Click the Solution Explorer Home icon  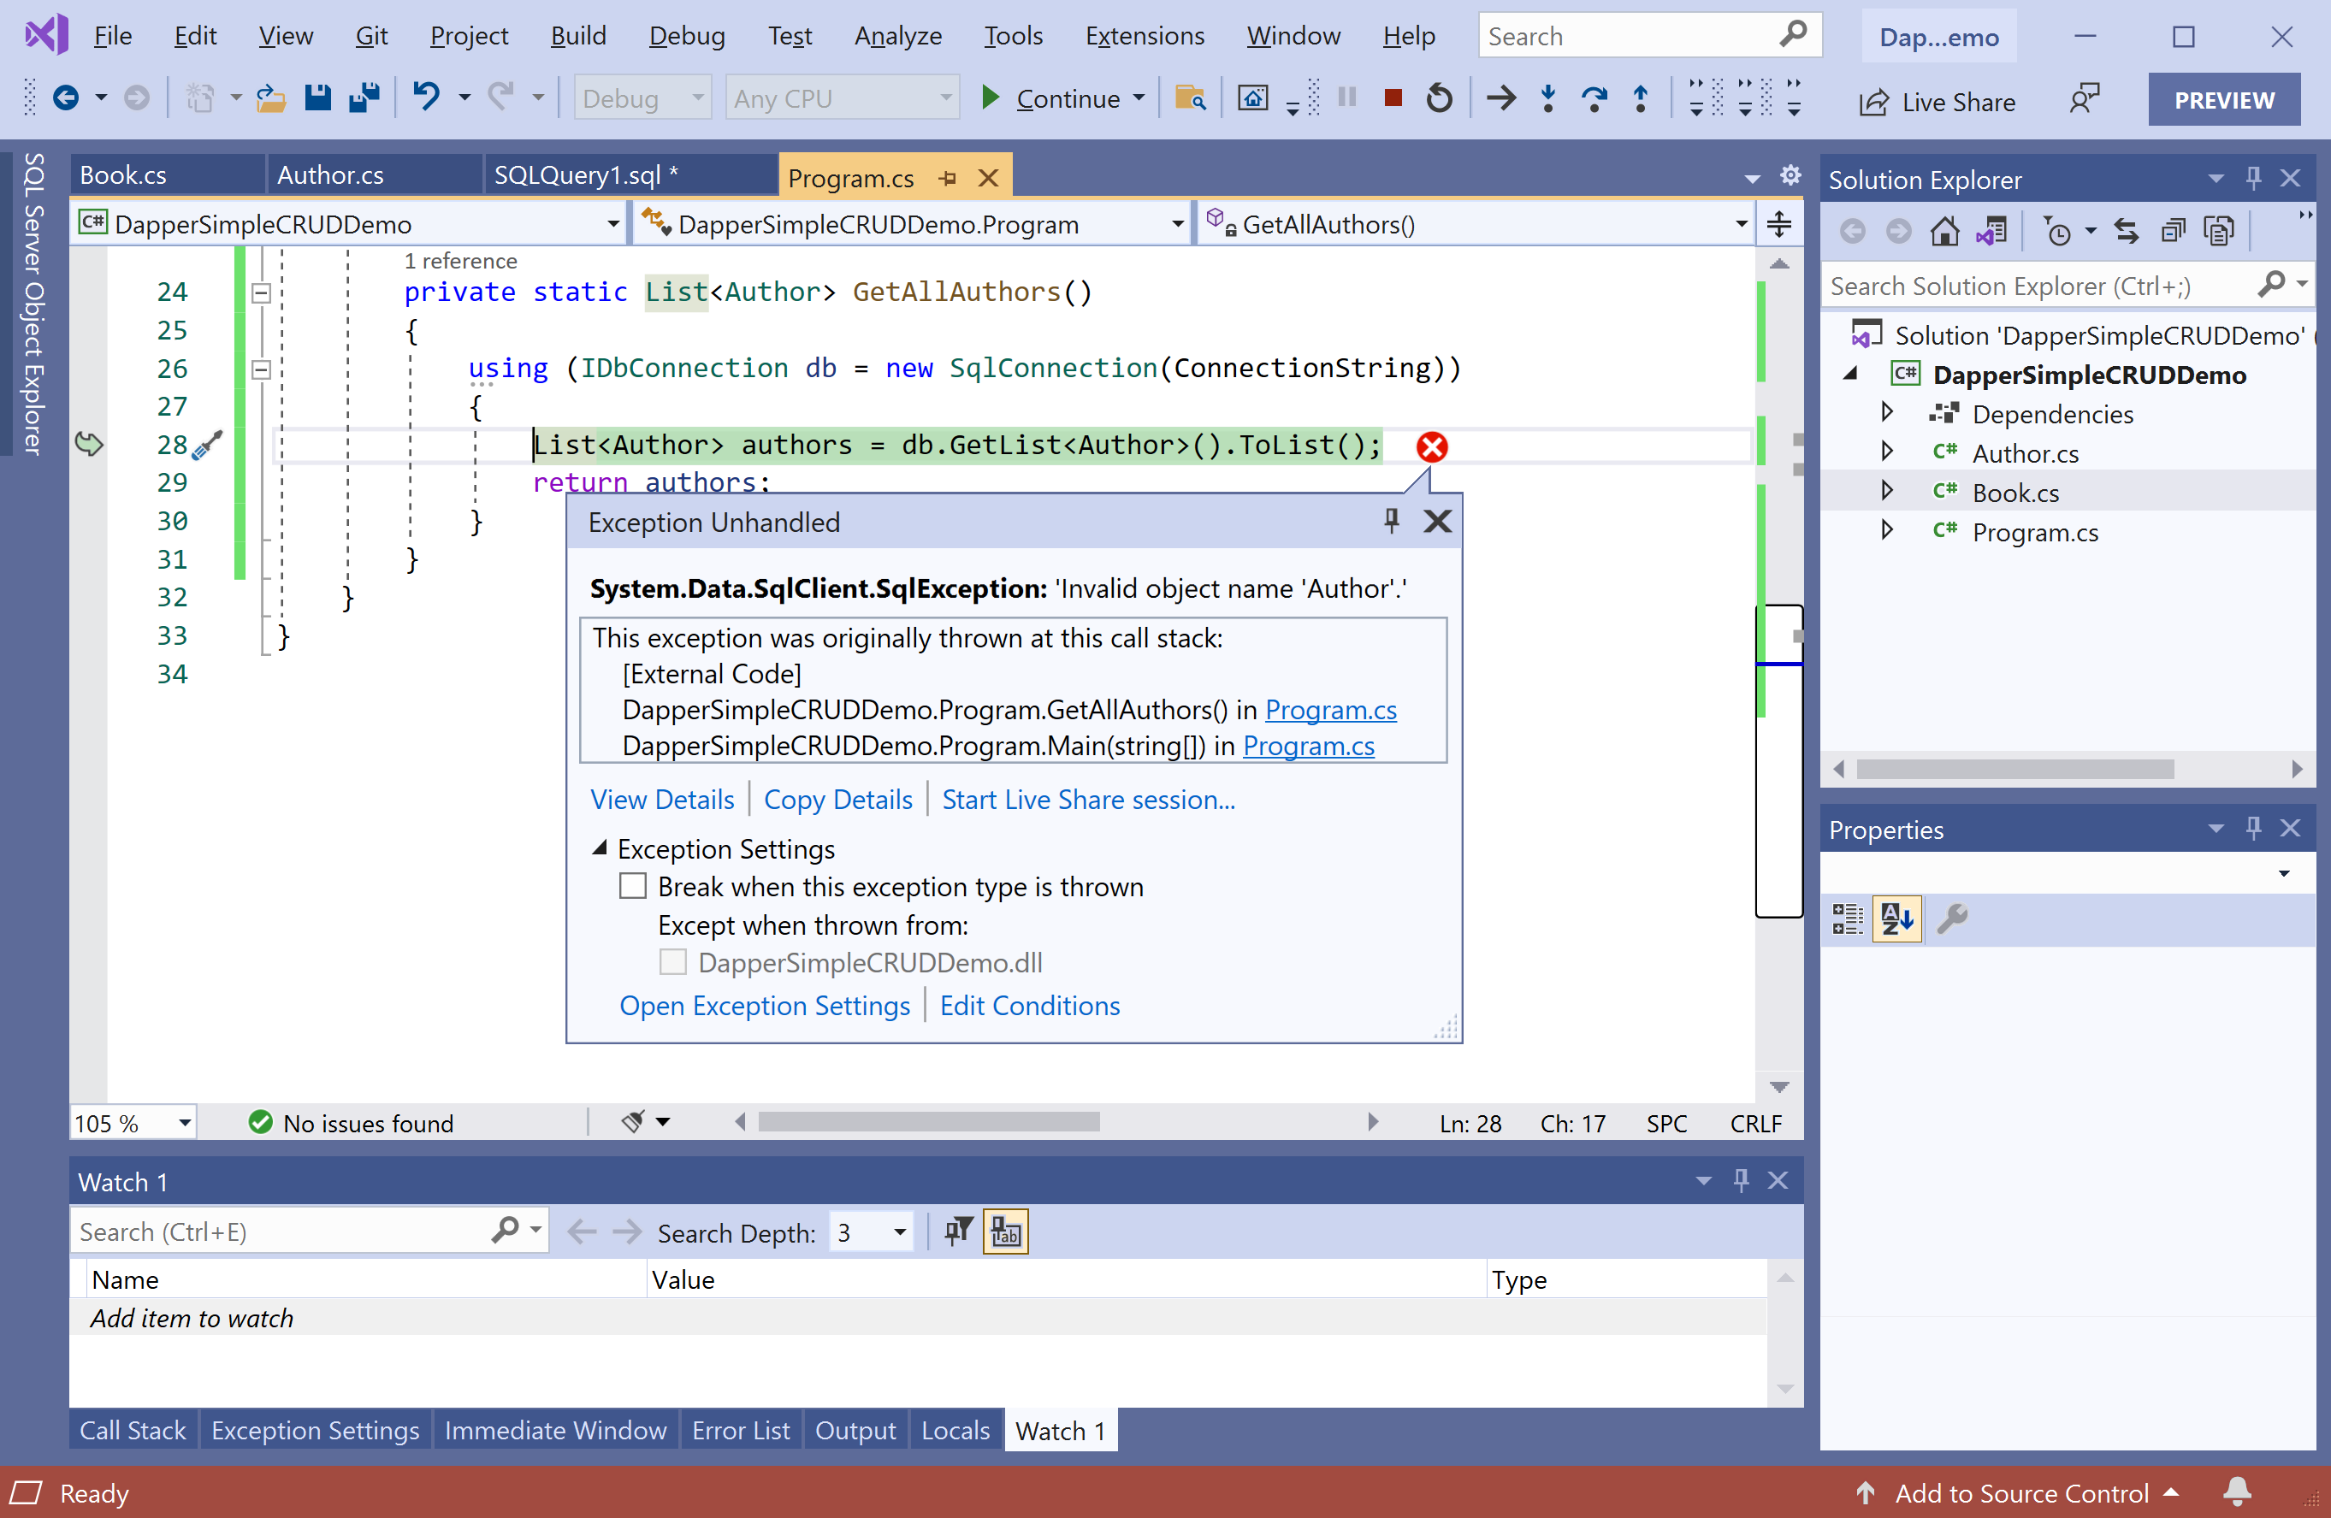click(x=1944, y=231)
